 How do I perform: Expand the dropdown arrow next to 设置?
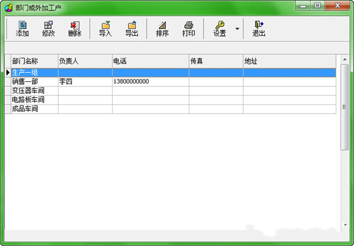click(237, 28)
